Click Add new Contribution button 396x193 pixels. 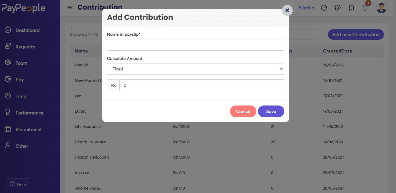(x=356, y=34)
